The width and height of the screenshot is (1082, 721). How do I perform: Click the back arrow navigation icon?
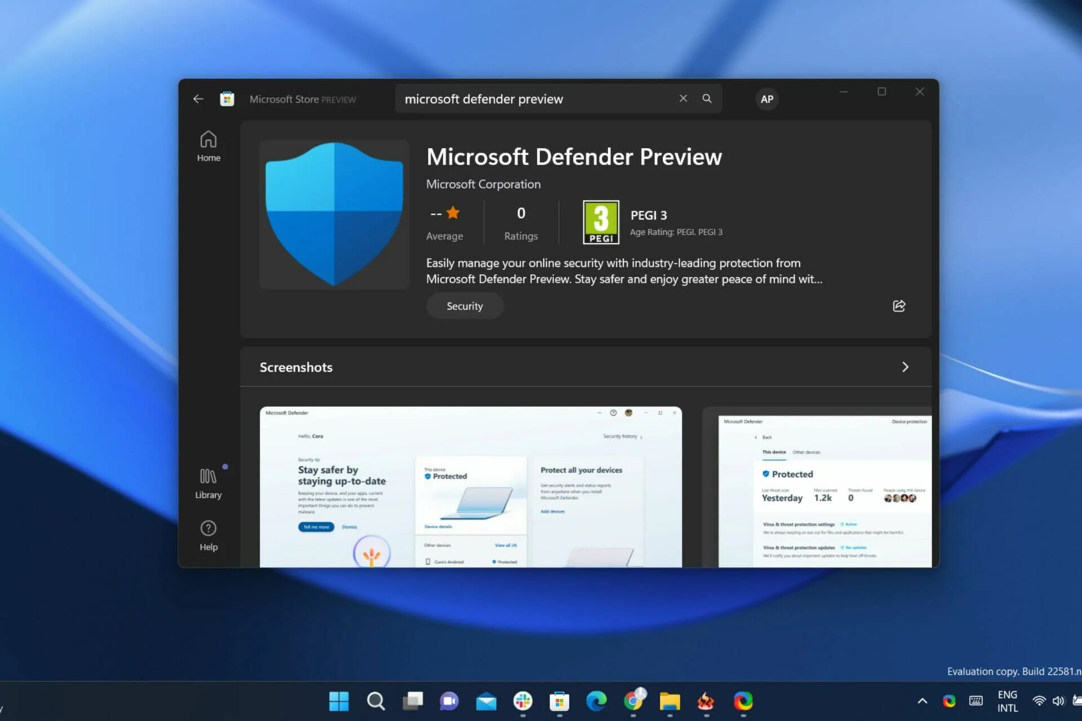(x=198, y=98)
